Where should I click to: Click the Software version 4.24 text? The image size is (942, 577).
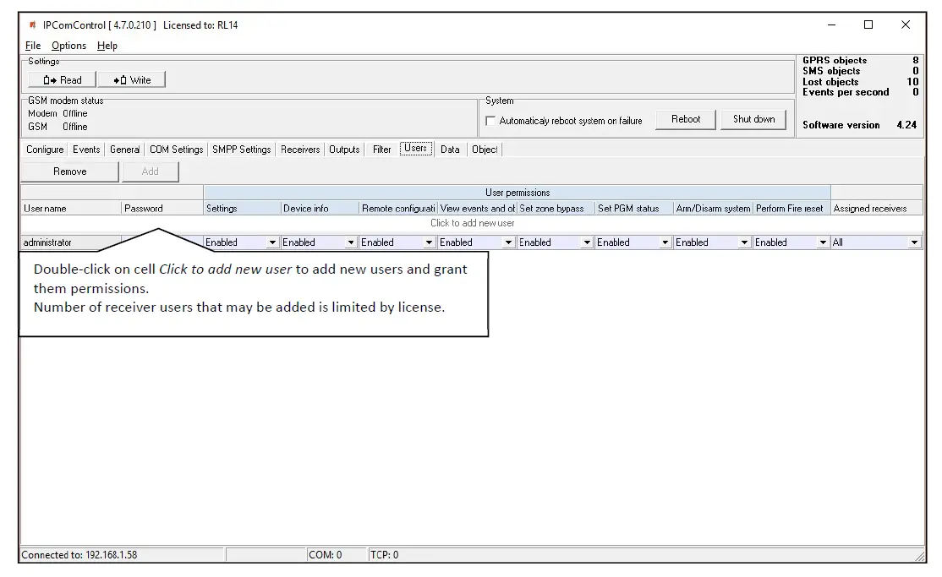(859, 125)
